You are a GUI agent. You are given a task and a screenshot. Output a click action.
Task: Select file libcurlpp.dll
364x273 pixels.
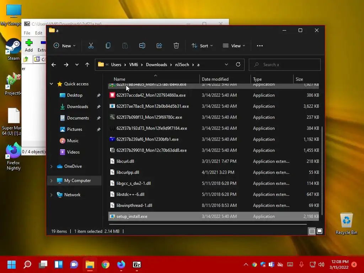point(213,172)
